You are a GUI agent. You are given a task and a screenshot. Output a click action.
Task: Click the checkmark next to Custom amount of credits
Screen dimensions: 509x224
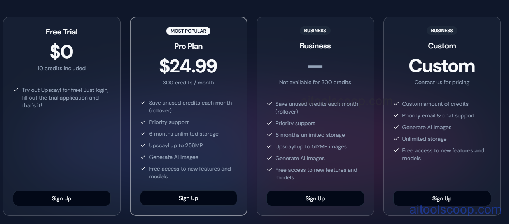[x=396, y=104]
